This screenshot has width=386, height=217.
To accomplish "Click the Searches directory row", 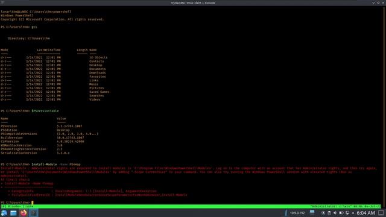I will pos(52,96).
